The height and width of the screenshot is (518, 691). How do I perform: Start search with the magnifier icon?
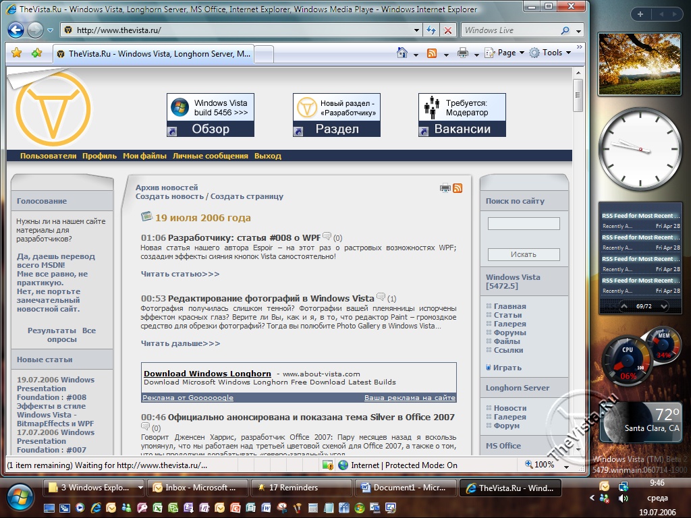565,30
